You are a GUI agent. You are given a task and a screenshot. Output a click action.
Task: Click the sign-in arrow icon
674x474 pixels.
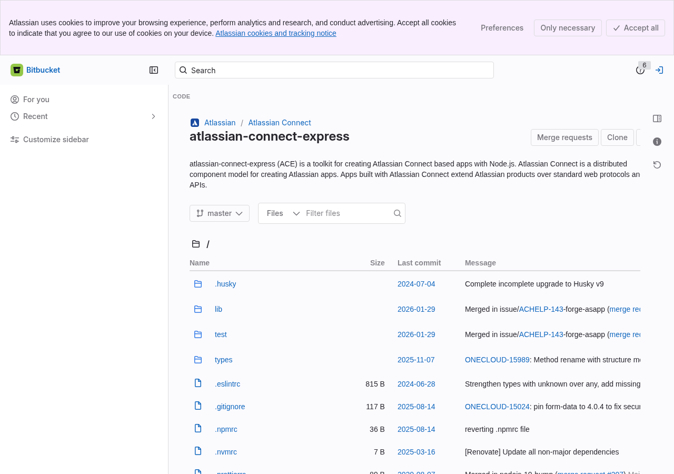[x=659, y=70]
